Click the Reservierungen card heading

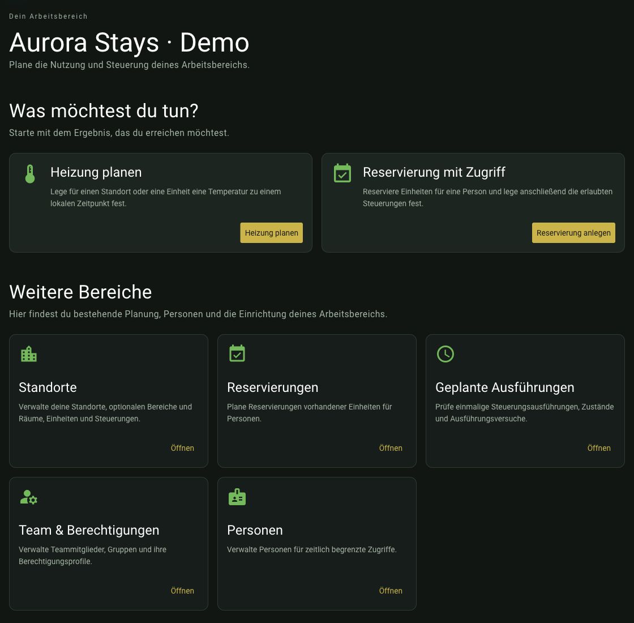[x=272, y=387]
